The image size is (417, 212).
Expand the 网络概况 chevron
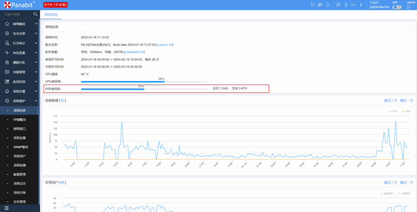point(36,24)
